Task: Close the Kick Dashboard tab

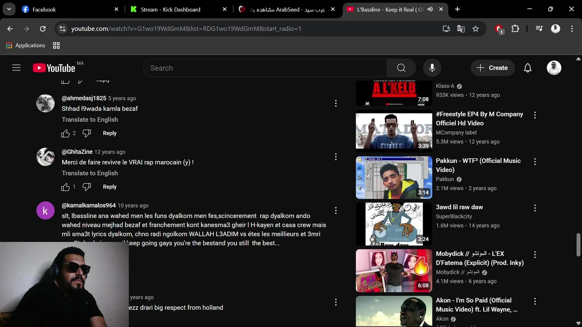Action: 225,9
